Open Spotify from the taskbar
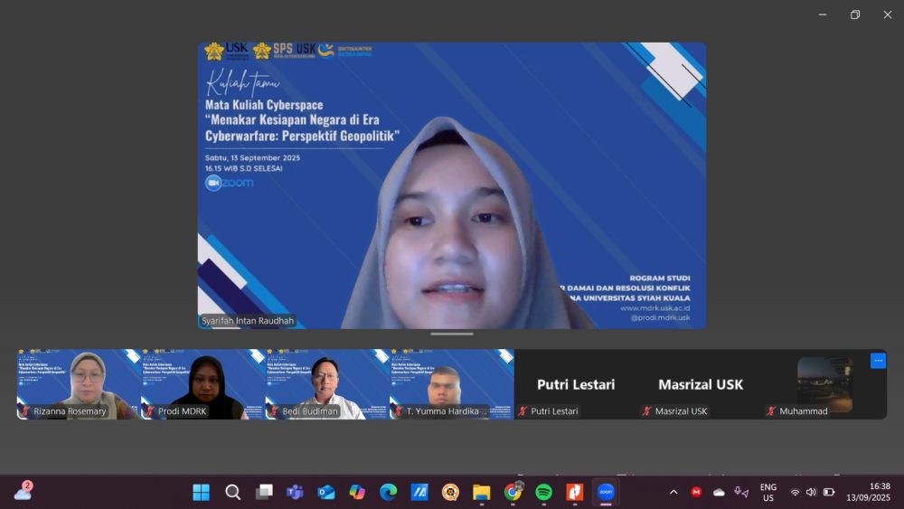 click(x=543, y=492)
